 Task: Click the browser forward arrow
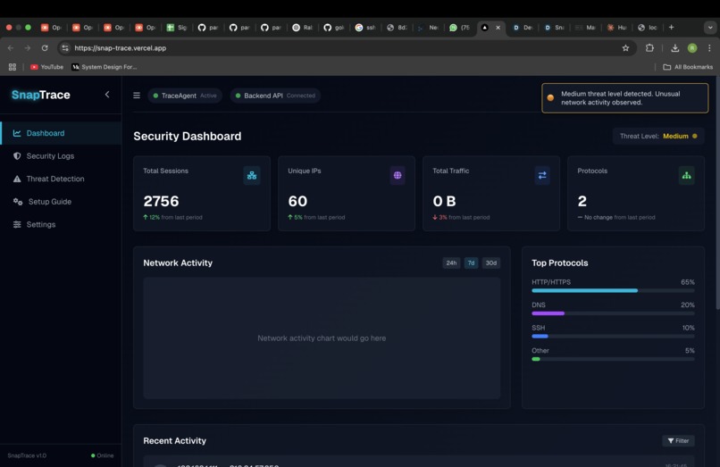(28, 47)
